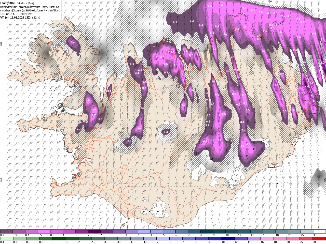Image resolution: width=326 pixels, height=244 pixels.
Task: Pick upper legend swatch between 0.4 and 0.5
Action: click(31, 232)
